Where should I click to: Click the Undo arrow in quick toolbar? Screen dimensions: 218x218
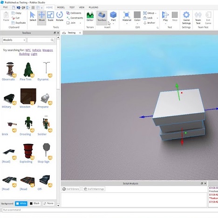pyautogui.click(x=18, y=7)
